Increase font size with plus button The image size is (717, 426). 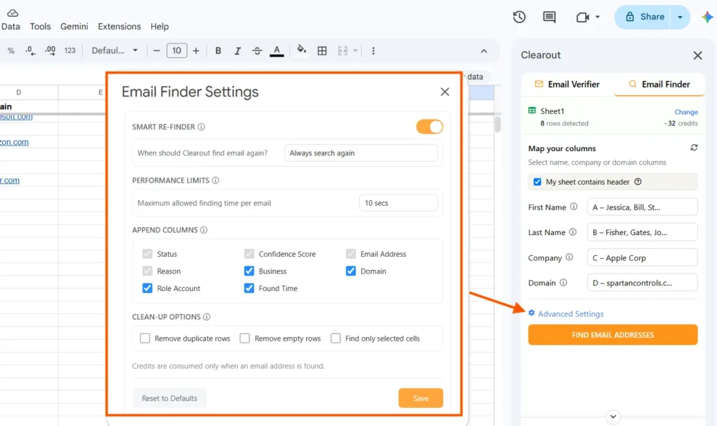[196, 50]
